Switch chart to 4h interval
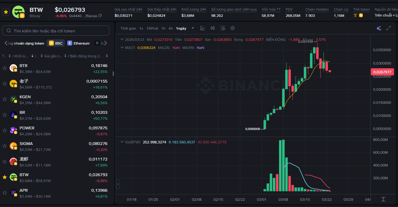 [x=171, y=28]
